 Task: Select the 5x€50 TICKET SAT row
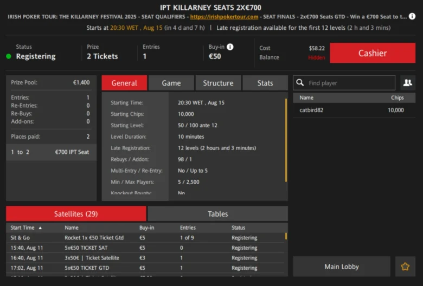(146, 248)
